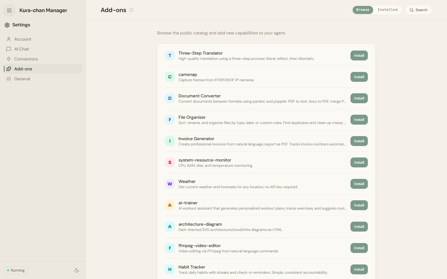The image size is (447, 279).
Task: Click 'CPU, RAM, disk, and temperature monitoring' text
Action: point(215,166)
